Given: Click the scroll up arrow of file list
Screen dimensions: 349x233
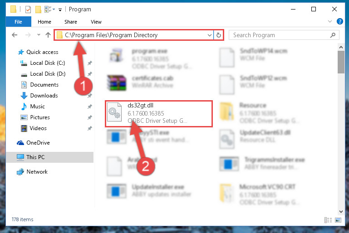Looking at the screenshot, I should (341, 47).
